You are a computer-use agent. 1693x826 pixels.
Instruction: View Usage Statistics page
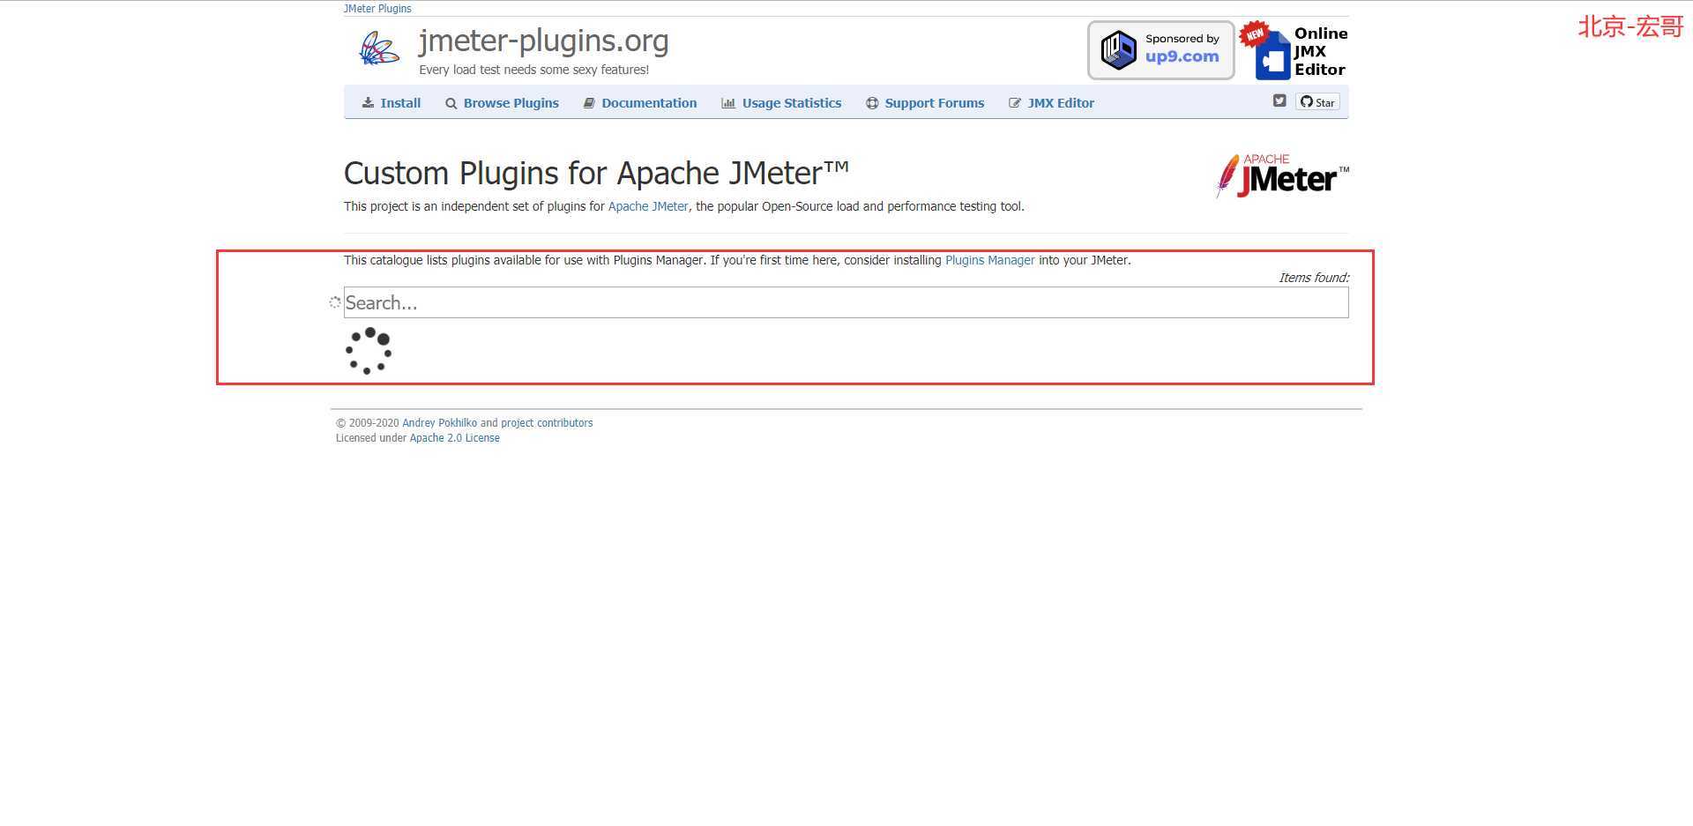coord(781,103)
